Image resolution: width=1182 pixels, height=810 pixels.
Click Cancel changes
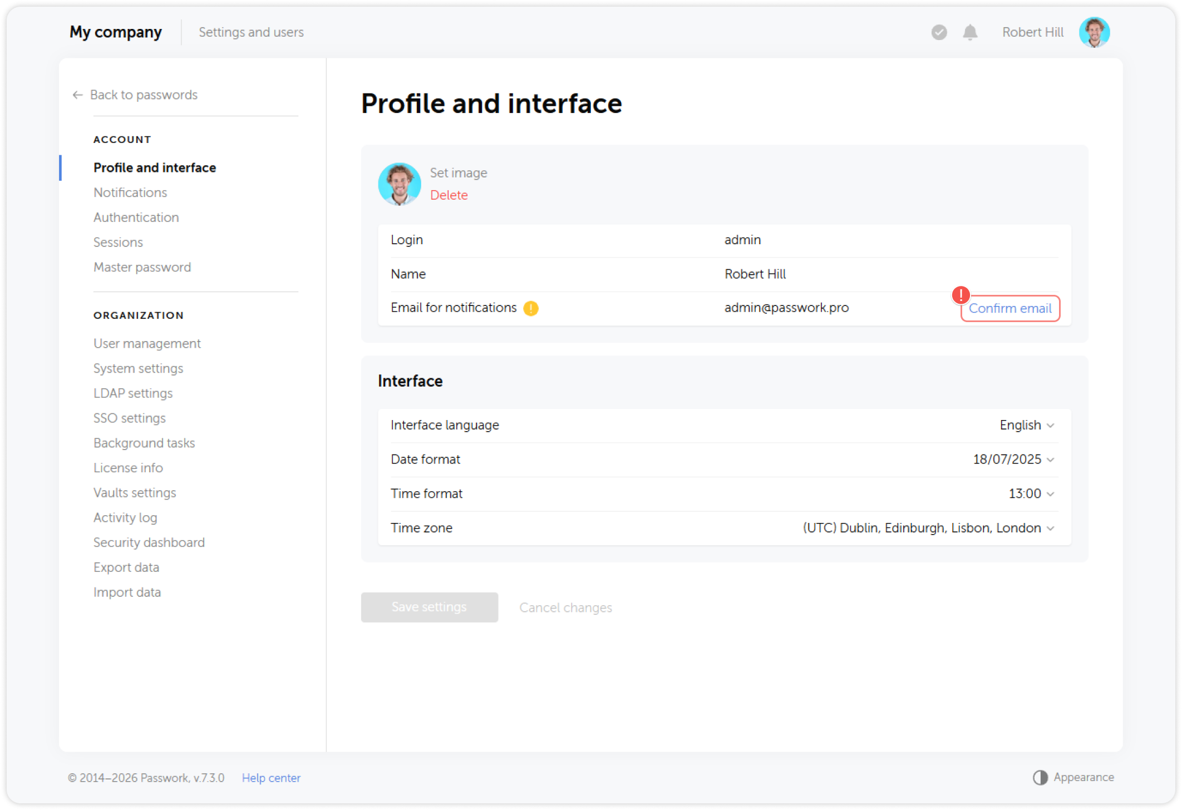565,607
